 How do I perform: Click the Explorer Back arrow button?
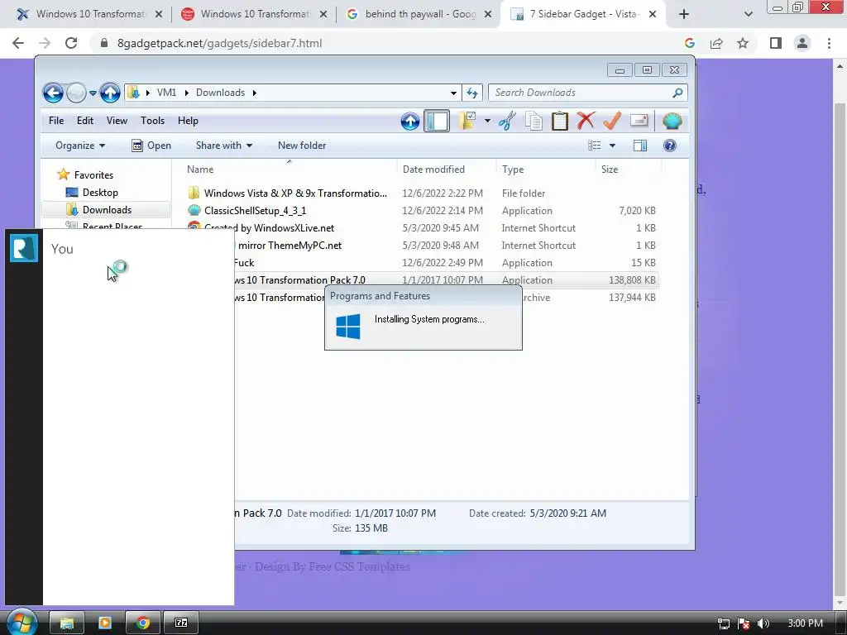tap(53, 93)
